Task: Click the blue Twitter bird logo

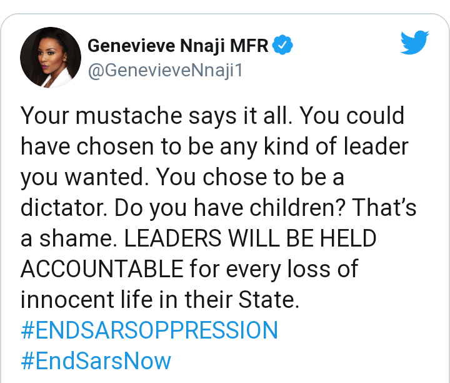Action: click(x=414, y=42)
